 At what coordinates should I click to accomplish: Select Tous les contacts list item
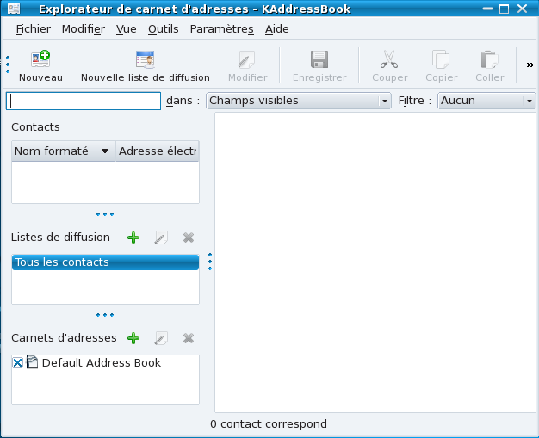click(105, 262)
